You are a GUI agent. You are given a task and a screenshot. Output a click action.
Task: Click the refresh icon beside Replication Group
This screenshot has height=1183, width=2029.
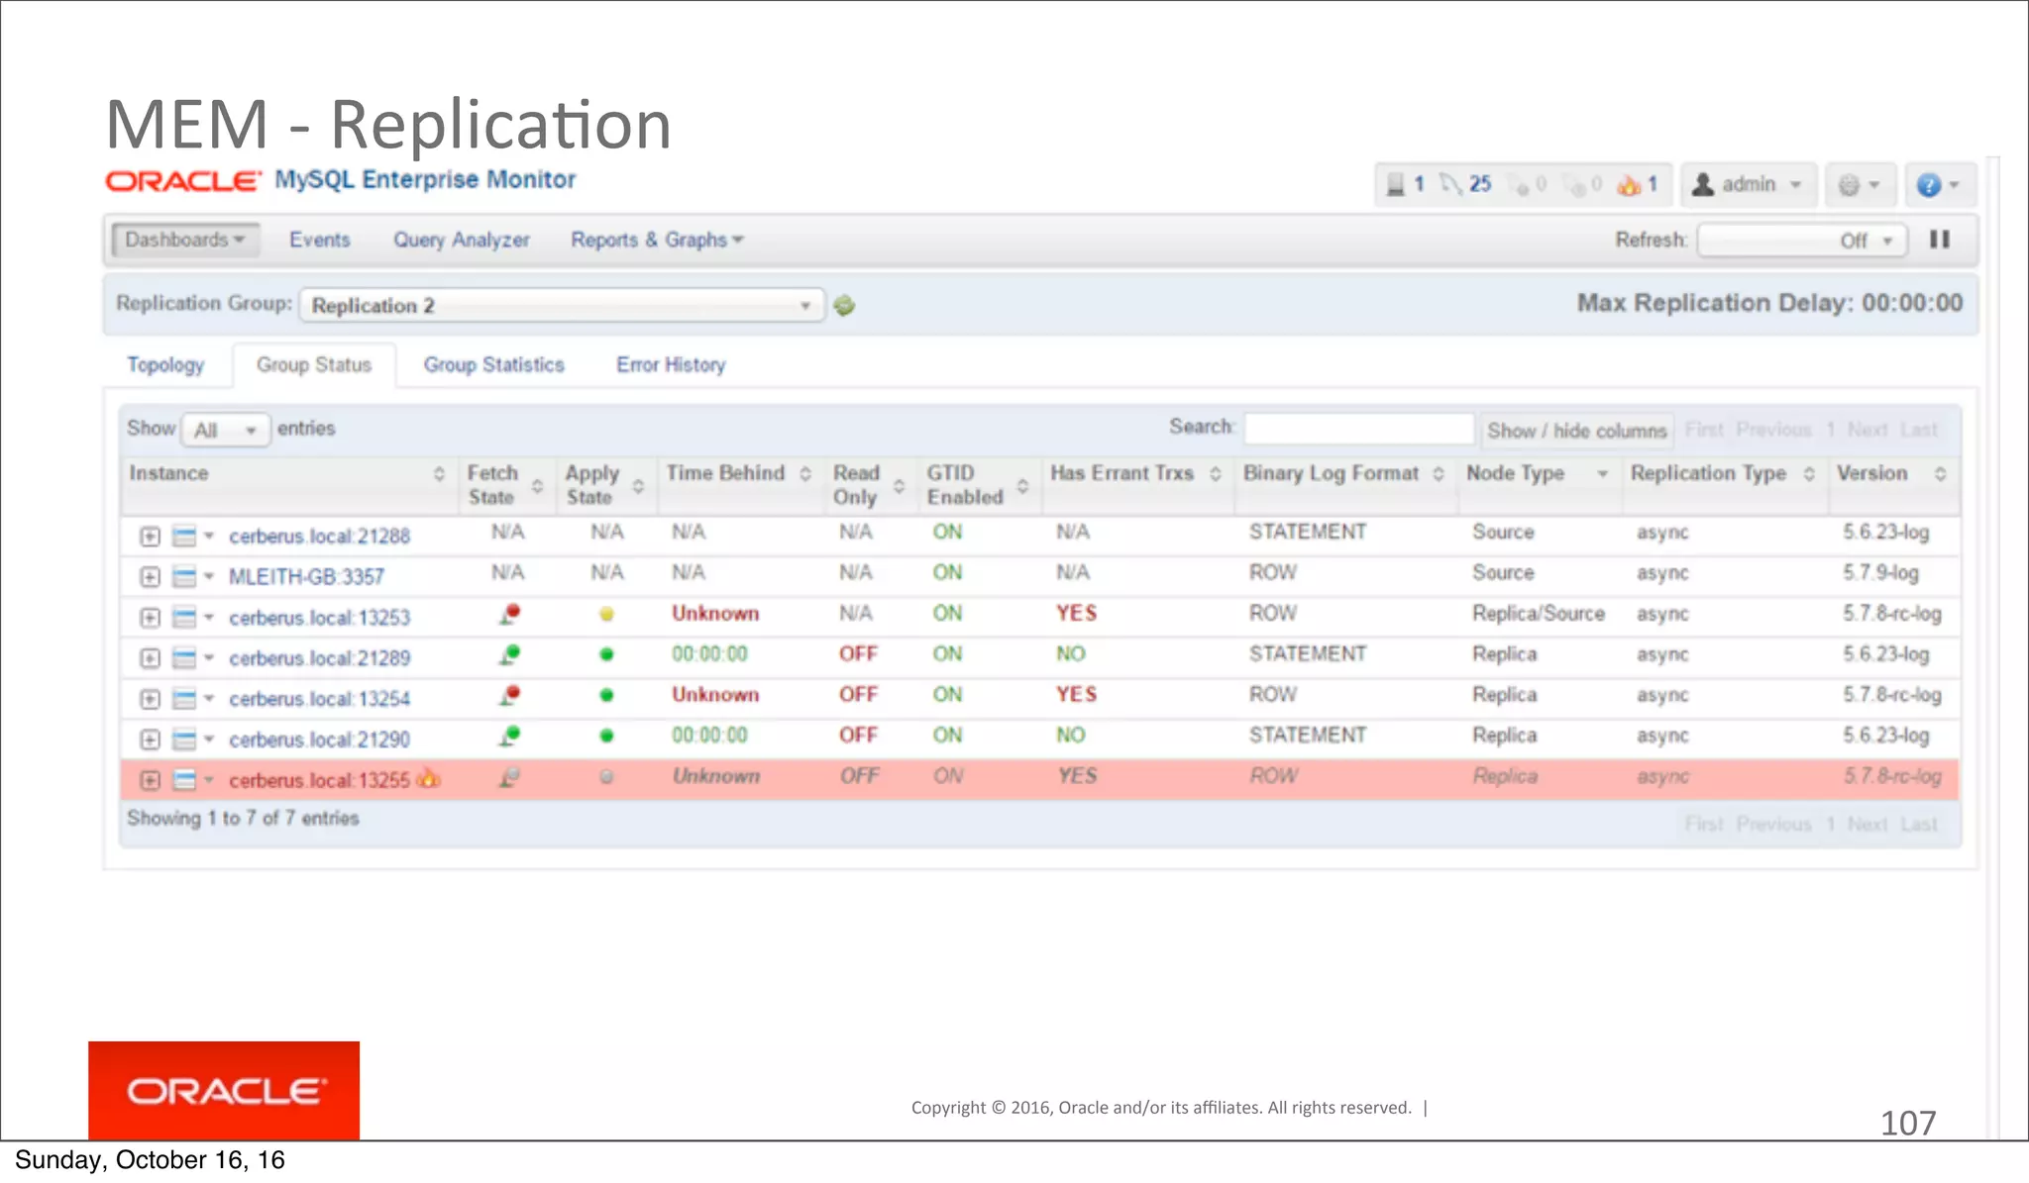click(x=844, y=306)
